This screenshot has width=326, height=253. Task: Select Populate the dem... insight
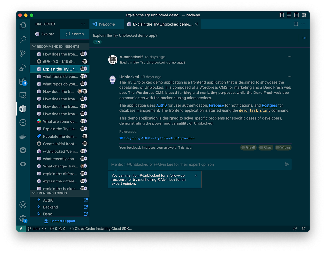click(60, 136)
